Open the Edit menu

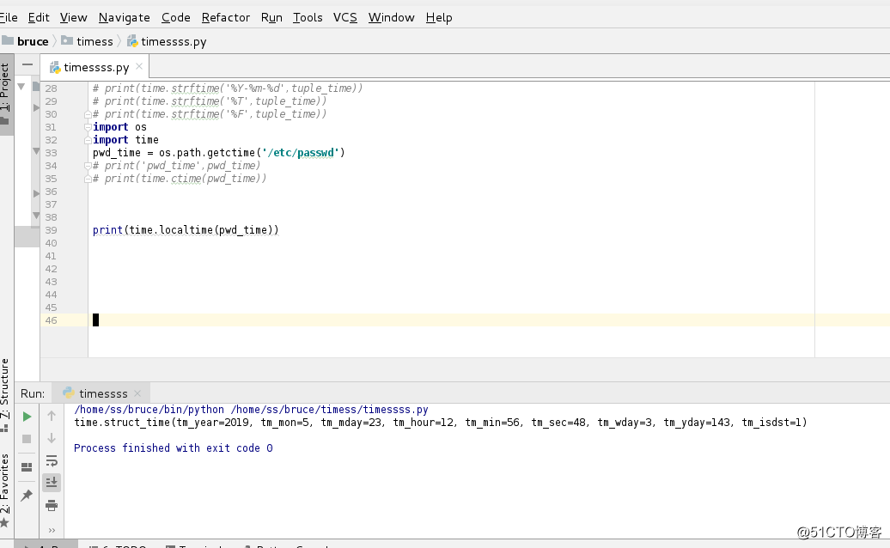click(39, 17)
